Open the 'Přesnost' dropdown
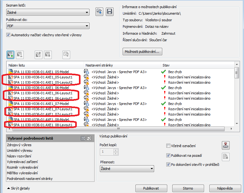This screenshot has height=193, width=244. [x=126, y=169]
